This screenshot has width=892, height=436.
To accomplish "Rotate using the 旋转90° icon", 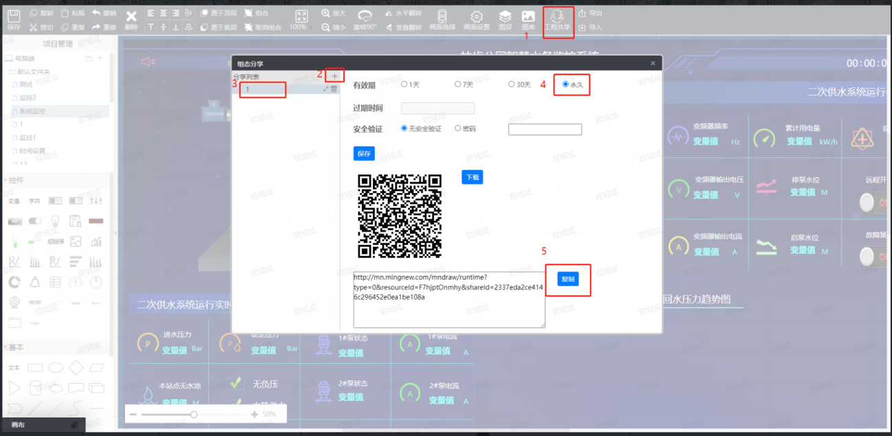I will (x=365, y=20).
